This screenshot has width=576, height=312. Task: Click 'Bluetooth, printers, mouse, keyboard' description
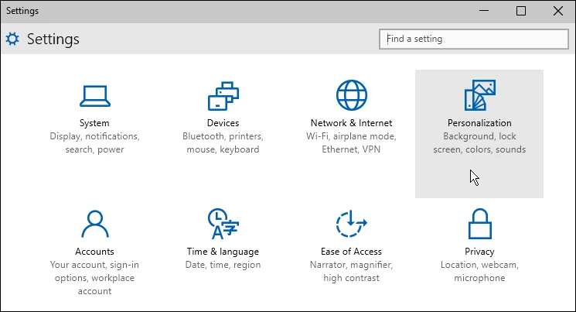pos(223,142)
